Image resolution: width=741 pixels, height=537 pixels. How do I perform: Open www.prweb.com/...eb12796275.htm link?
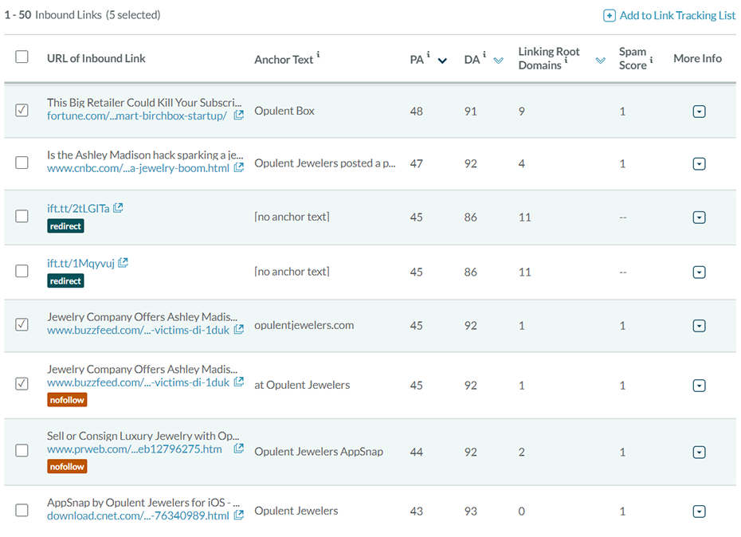coord(134,449)
